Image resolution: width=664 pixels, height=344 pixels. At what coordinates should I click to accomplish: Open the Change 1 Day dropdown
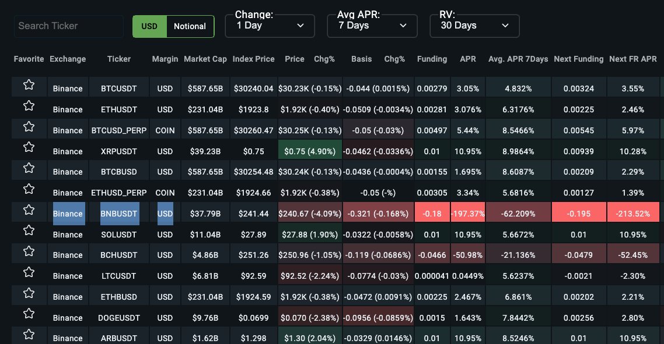pyautogui.click(x=270, y=26)
